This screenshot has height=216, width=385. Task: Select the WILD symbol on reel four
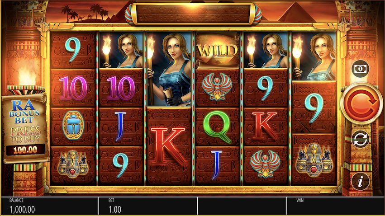tap(217, 50)
